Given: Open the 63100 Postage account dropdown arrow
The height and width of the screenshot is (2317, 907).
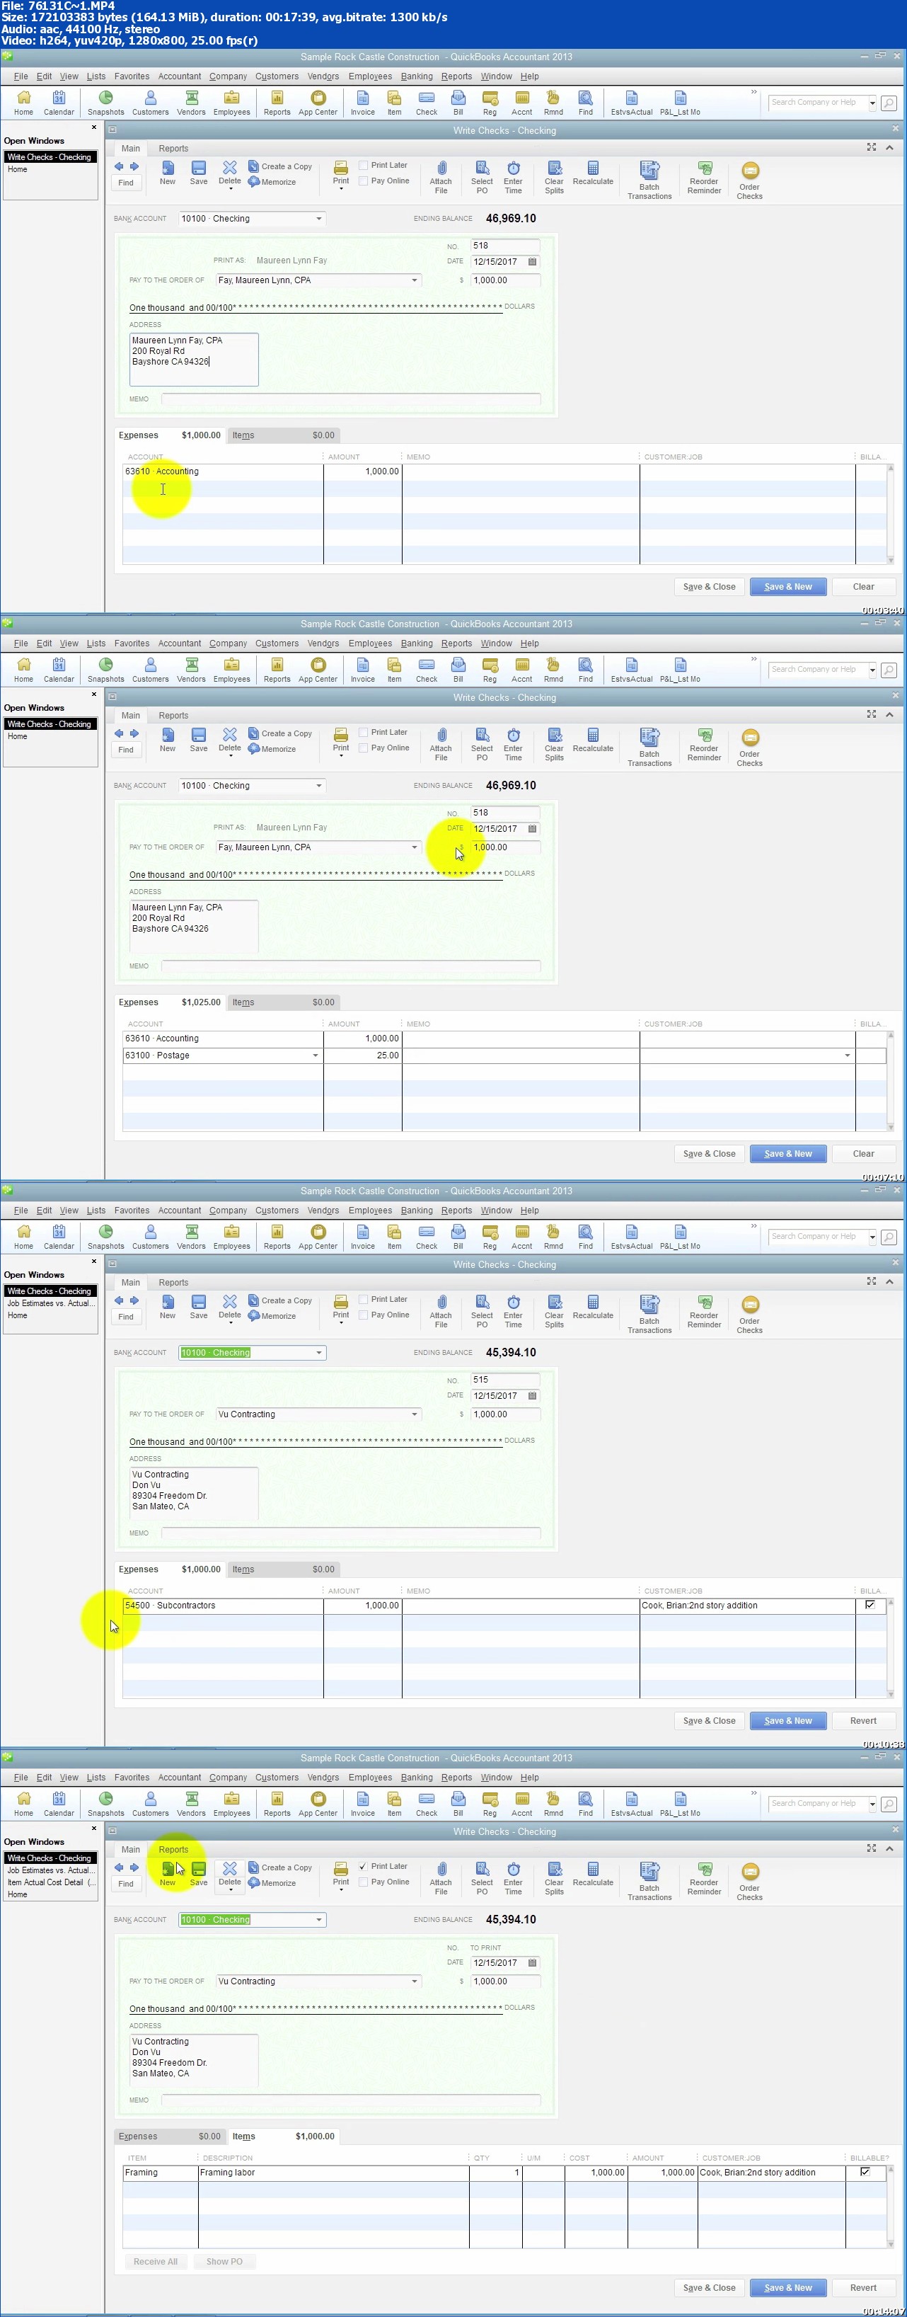Looking at the screenshot, I should (x=316, y=1055).
